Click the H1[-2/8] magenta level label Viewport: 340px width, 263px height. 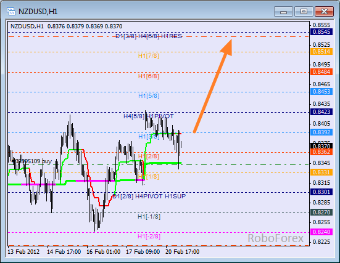click(149, 237)
